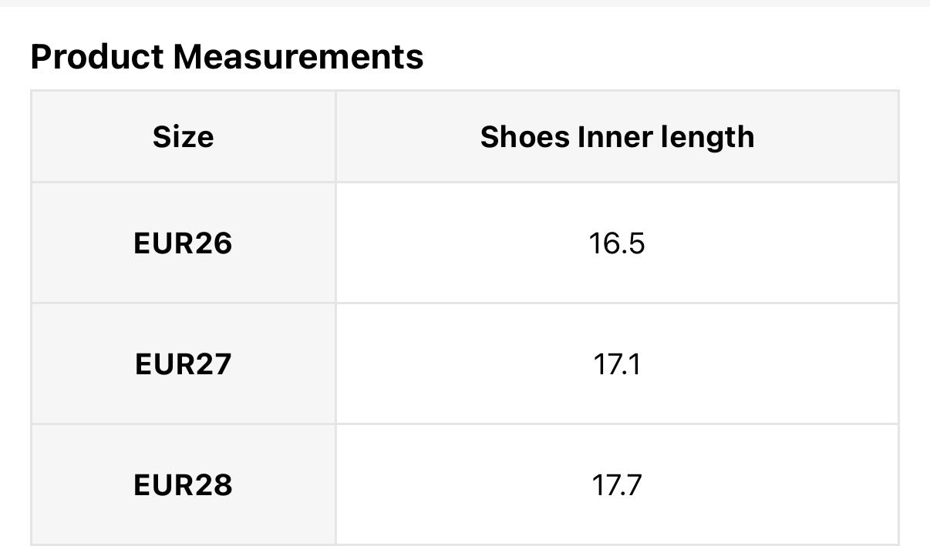This screenshot has width=930, height=546.
Task: Pick the largest EUR size listed
Action: pyautogui.click(x=183, y=485)
